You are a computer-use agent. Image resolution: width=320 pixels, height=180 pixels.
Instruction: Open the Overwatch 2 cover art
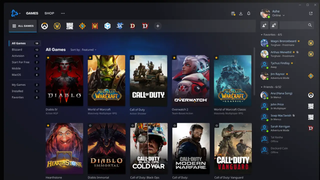[x=191, y=81]
